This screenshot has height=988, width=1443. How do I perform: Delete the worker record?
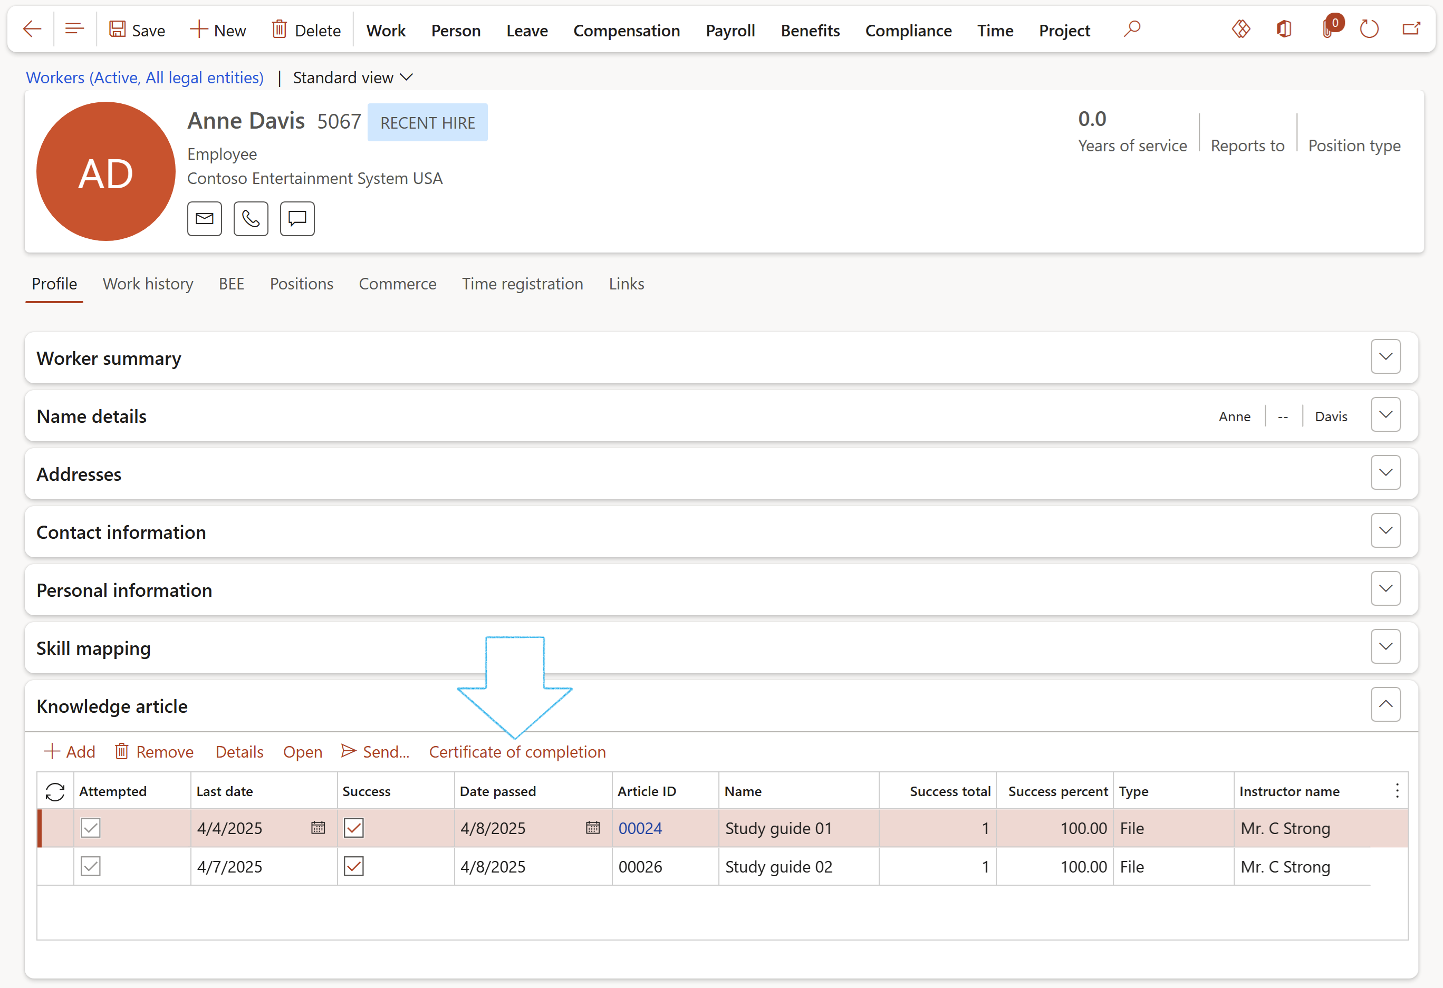pyautogui.click(x=306, y=30)
